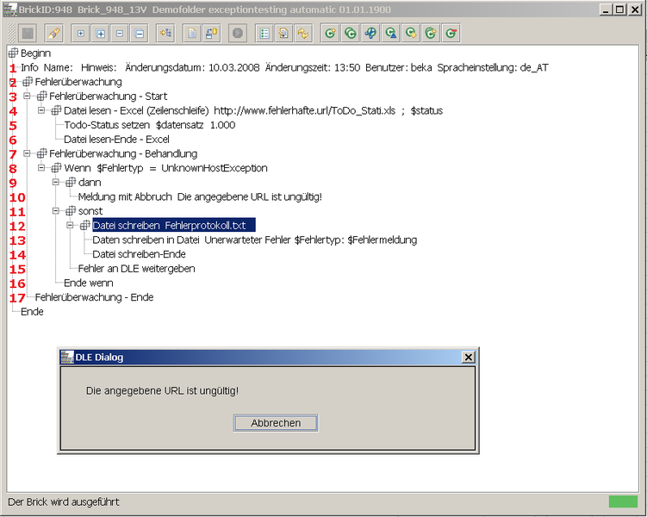
Task: Collapse the 'sonst' branch node
Action: click(x=56, y=211)
